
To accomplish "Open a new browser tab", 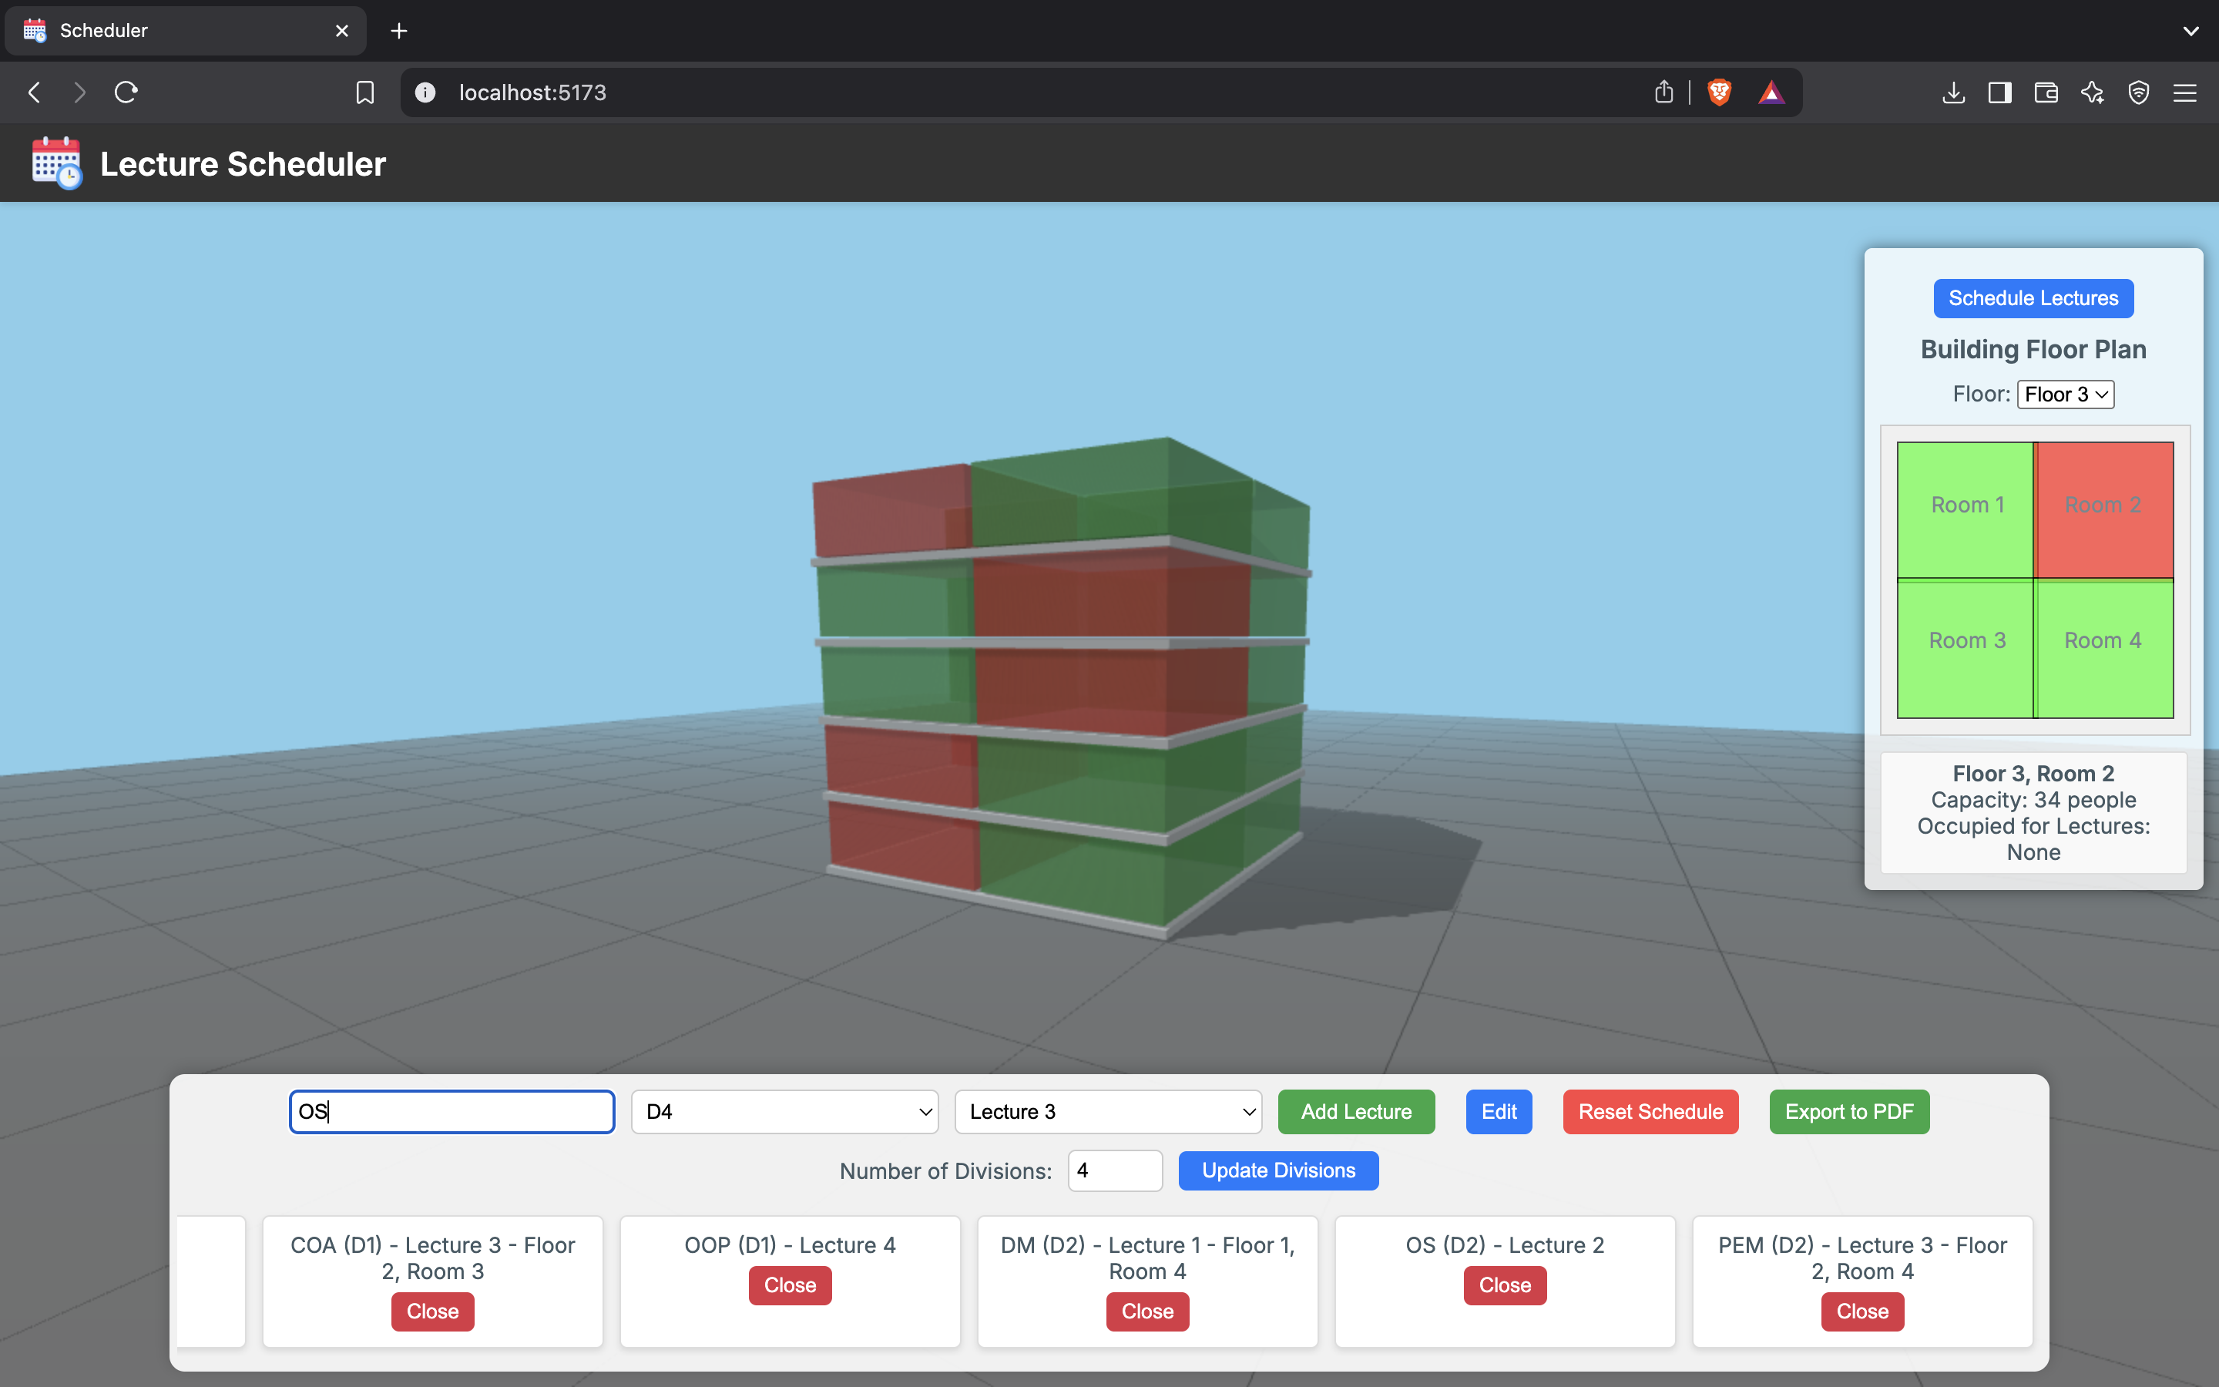I will (399, 30).
